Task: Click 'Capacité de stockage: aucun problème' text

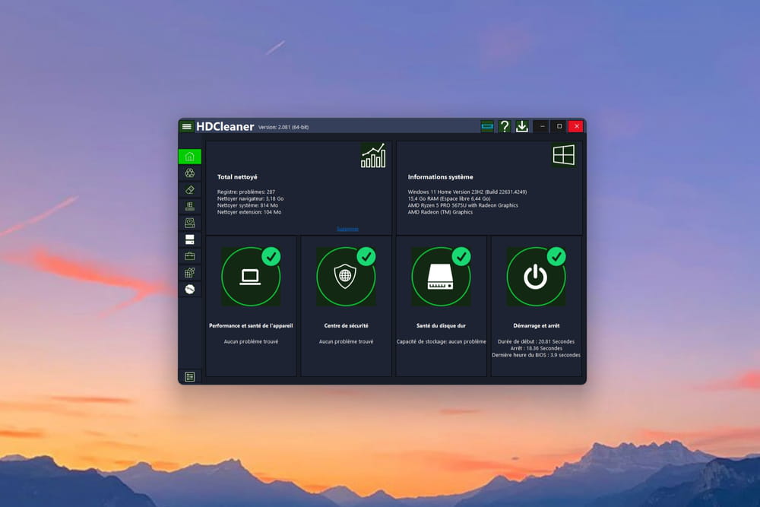Action: [441, 342]
